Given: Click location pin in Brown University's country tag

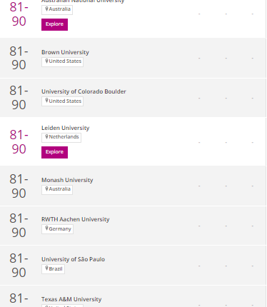Looking at the screenshot, I should 46,61.
